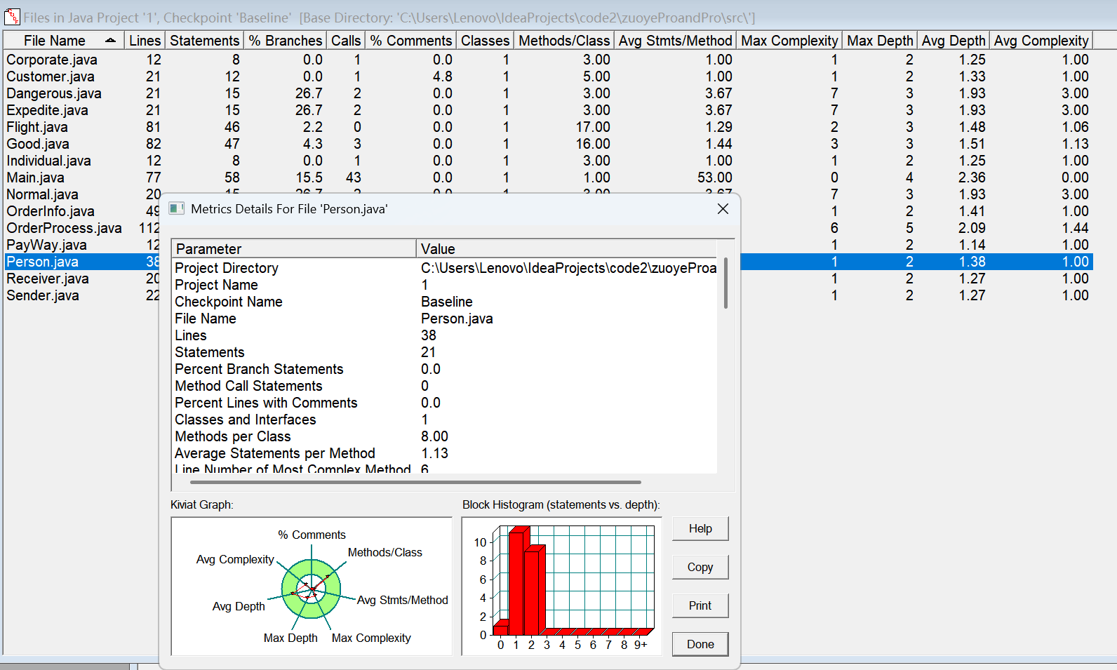The width and height of the screenshot is (1117, 670).
Task: Close the Metrics Details dialog
Action: [723, 209]
